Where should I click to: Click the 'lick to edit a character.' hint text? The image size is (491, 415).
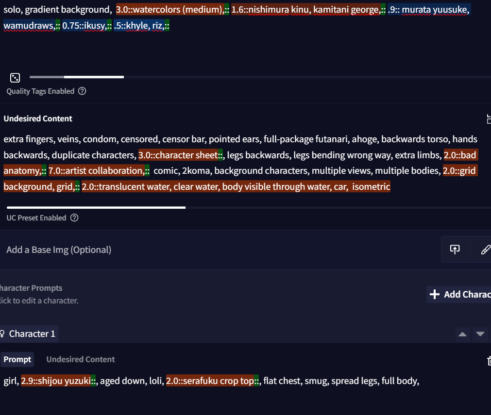39,300
